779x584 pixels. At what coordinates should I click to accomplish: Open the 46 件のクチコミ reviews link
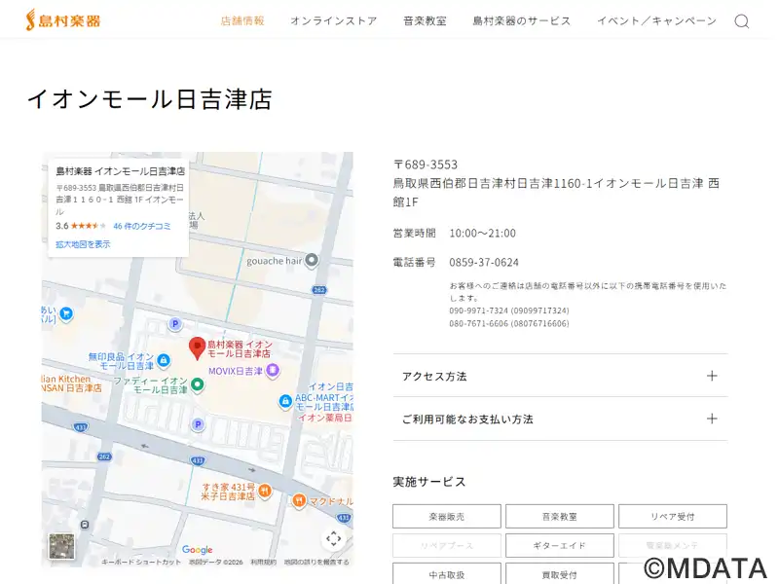142,226
